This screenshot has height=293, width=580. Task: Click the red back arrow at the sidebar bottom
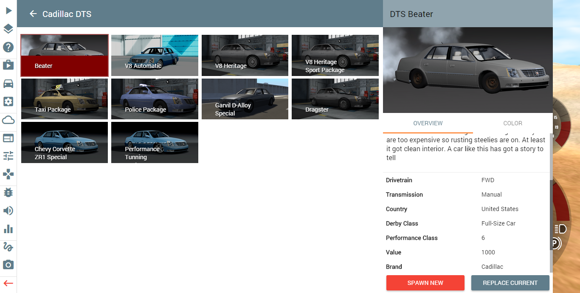(x=8, y=283)
